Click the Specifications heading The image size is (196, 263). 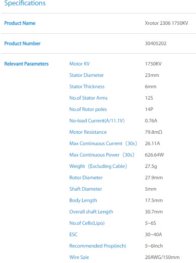coord(25,3)
